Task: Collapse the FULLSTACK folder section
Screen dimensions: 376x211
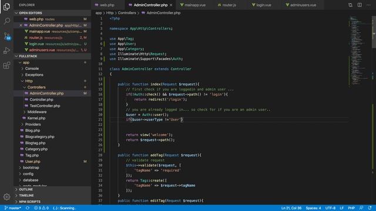Action: (52, 56)
